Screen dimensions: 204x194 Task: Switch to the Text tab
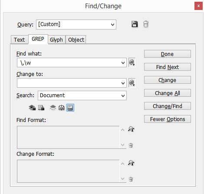click(20, 39)
